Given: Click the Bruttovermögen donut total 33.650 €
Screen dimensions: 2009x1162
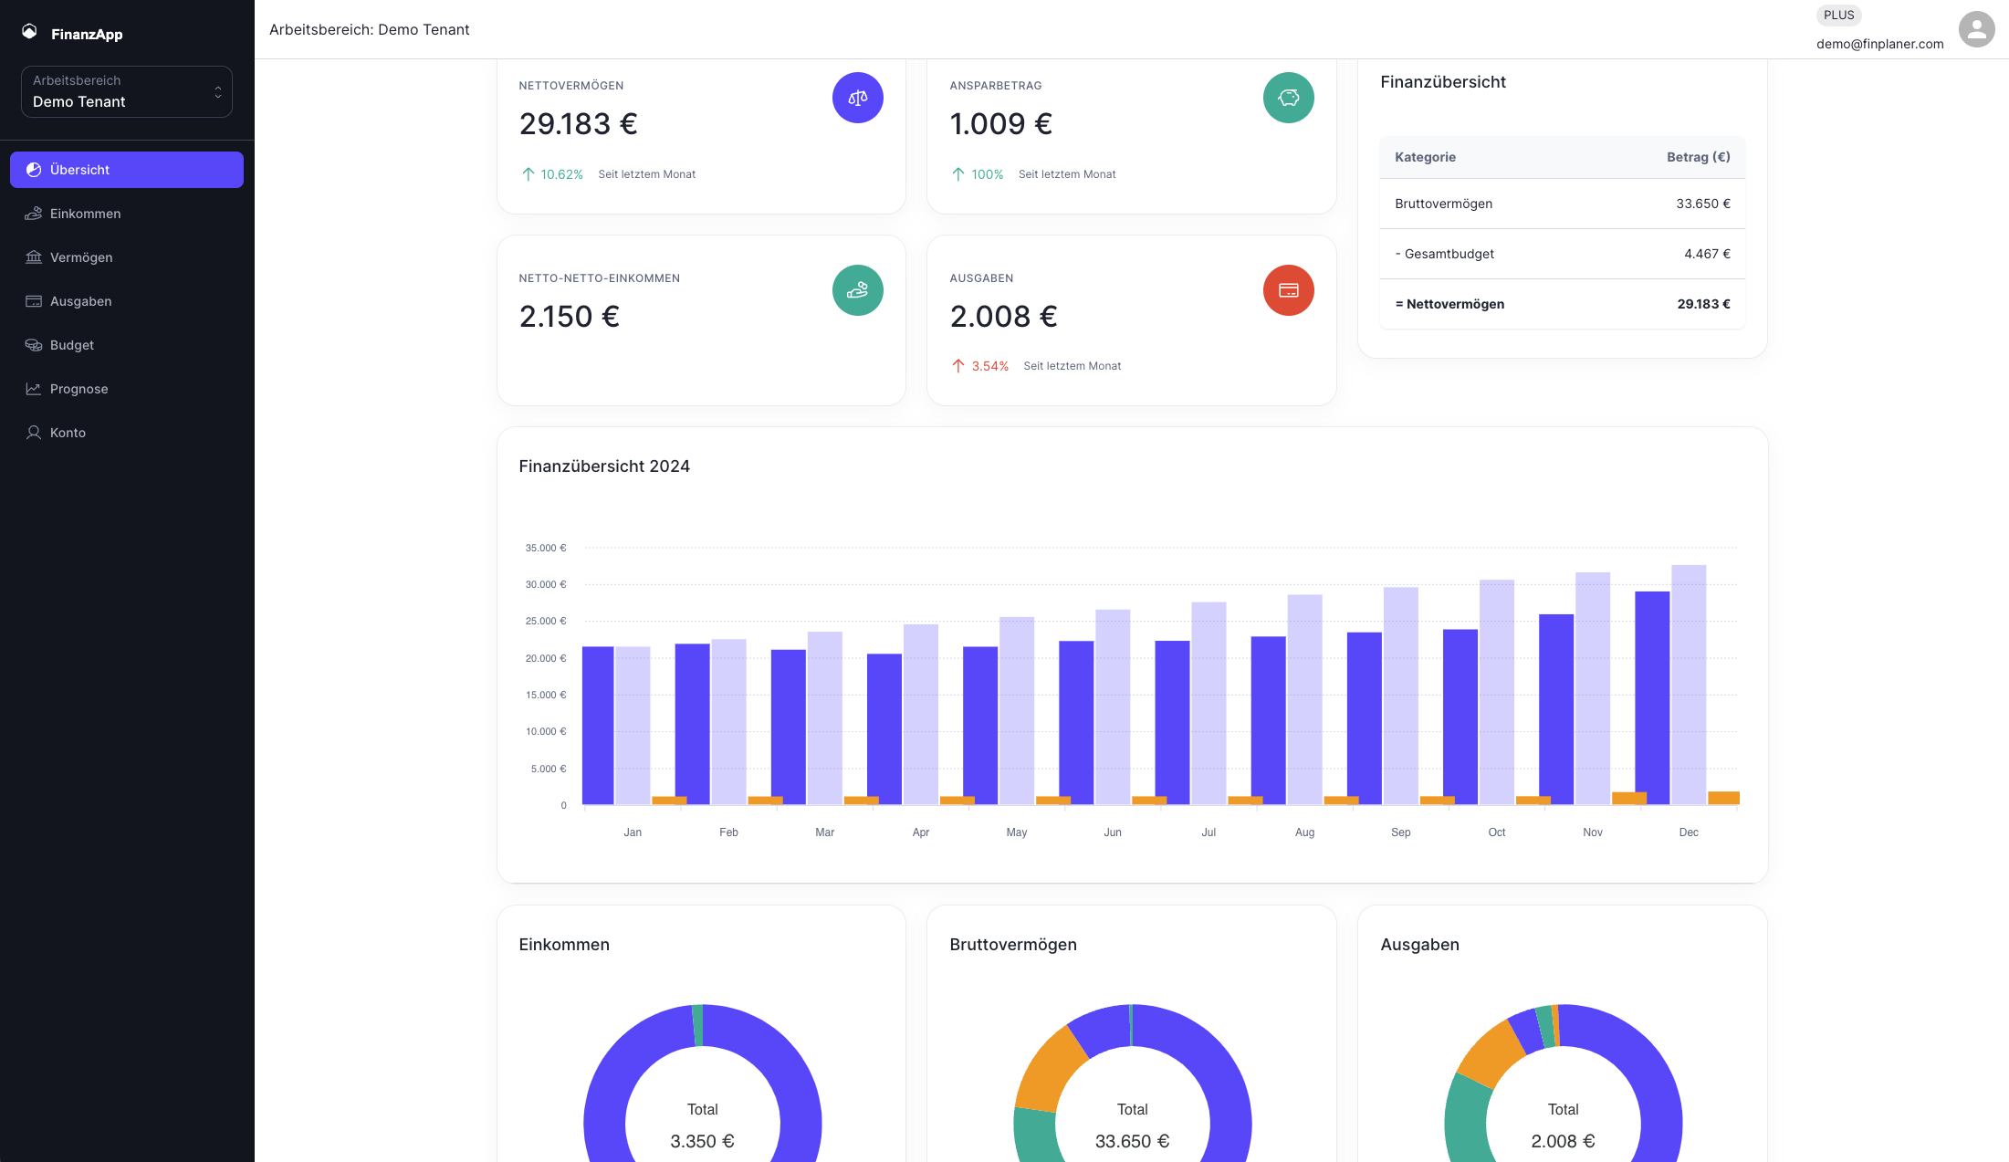Looking at the screenshot, I should point(1132,1141).
